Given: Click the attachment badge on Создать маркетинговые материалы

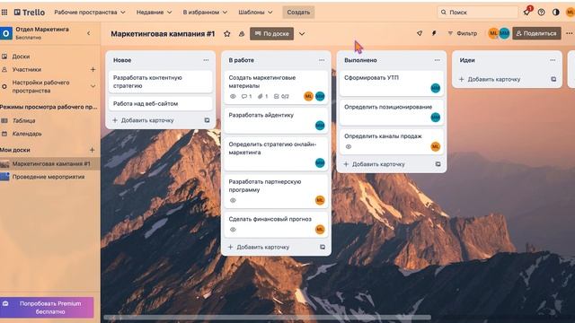Looking at the screenshot, I should pyautogui.click(x=262, y=96).
